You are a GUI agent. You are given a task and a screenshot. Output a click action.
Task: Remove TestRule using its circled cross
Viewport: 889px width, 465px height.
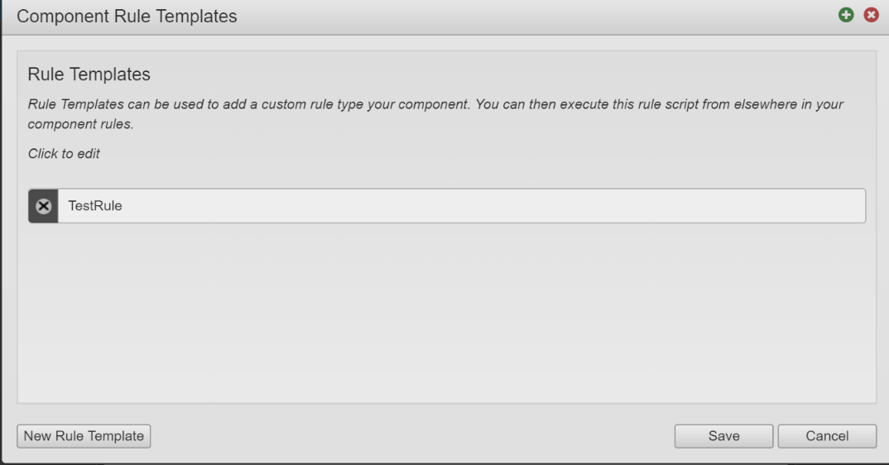tap(44, 206)
